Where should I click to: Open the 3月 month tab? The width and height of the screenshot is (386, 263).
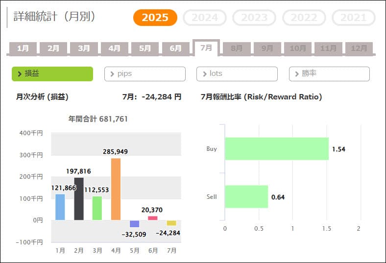(x=84, y=48)
